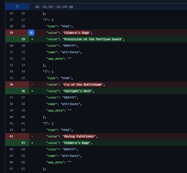This screenshot has width=187, height=173.
Task: Click the plus marker on added line 29
Action: tap(32, 39)
